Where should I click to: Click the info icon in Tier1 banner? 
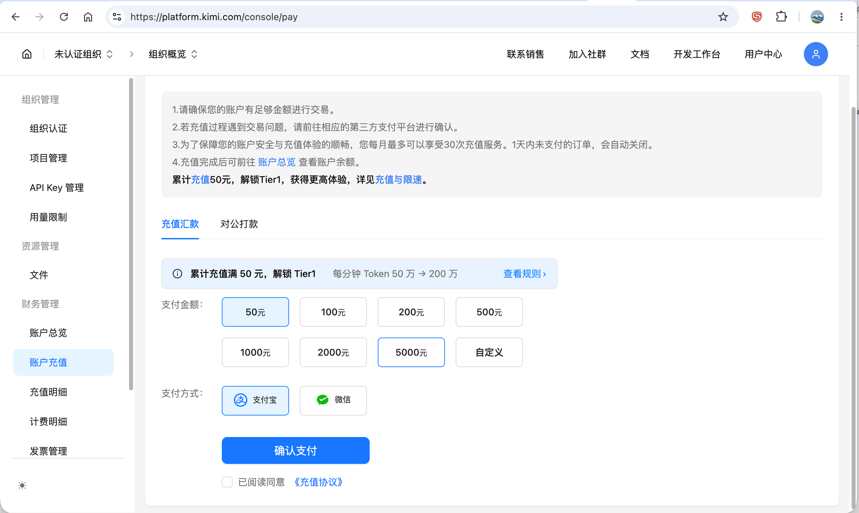[177, 274]
